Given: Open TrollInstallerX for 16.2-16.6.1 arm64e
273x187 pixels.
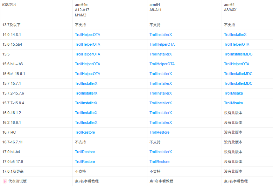Looking at the screenshot, I should [86, 122].
